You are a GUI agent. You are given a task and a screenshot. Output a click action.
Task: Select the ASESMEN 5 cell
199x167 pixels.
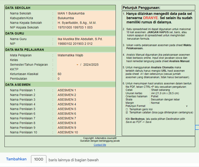(86, 109)
